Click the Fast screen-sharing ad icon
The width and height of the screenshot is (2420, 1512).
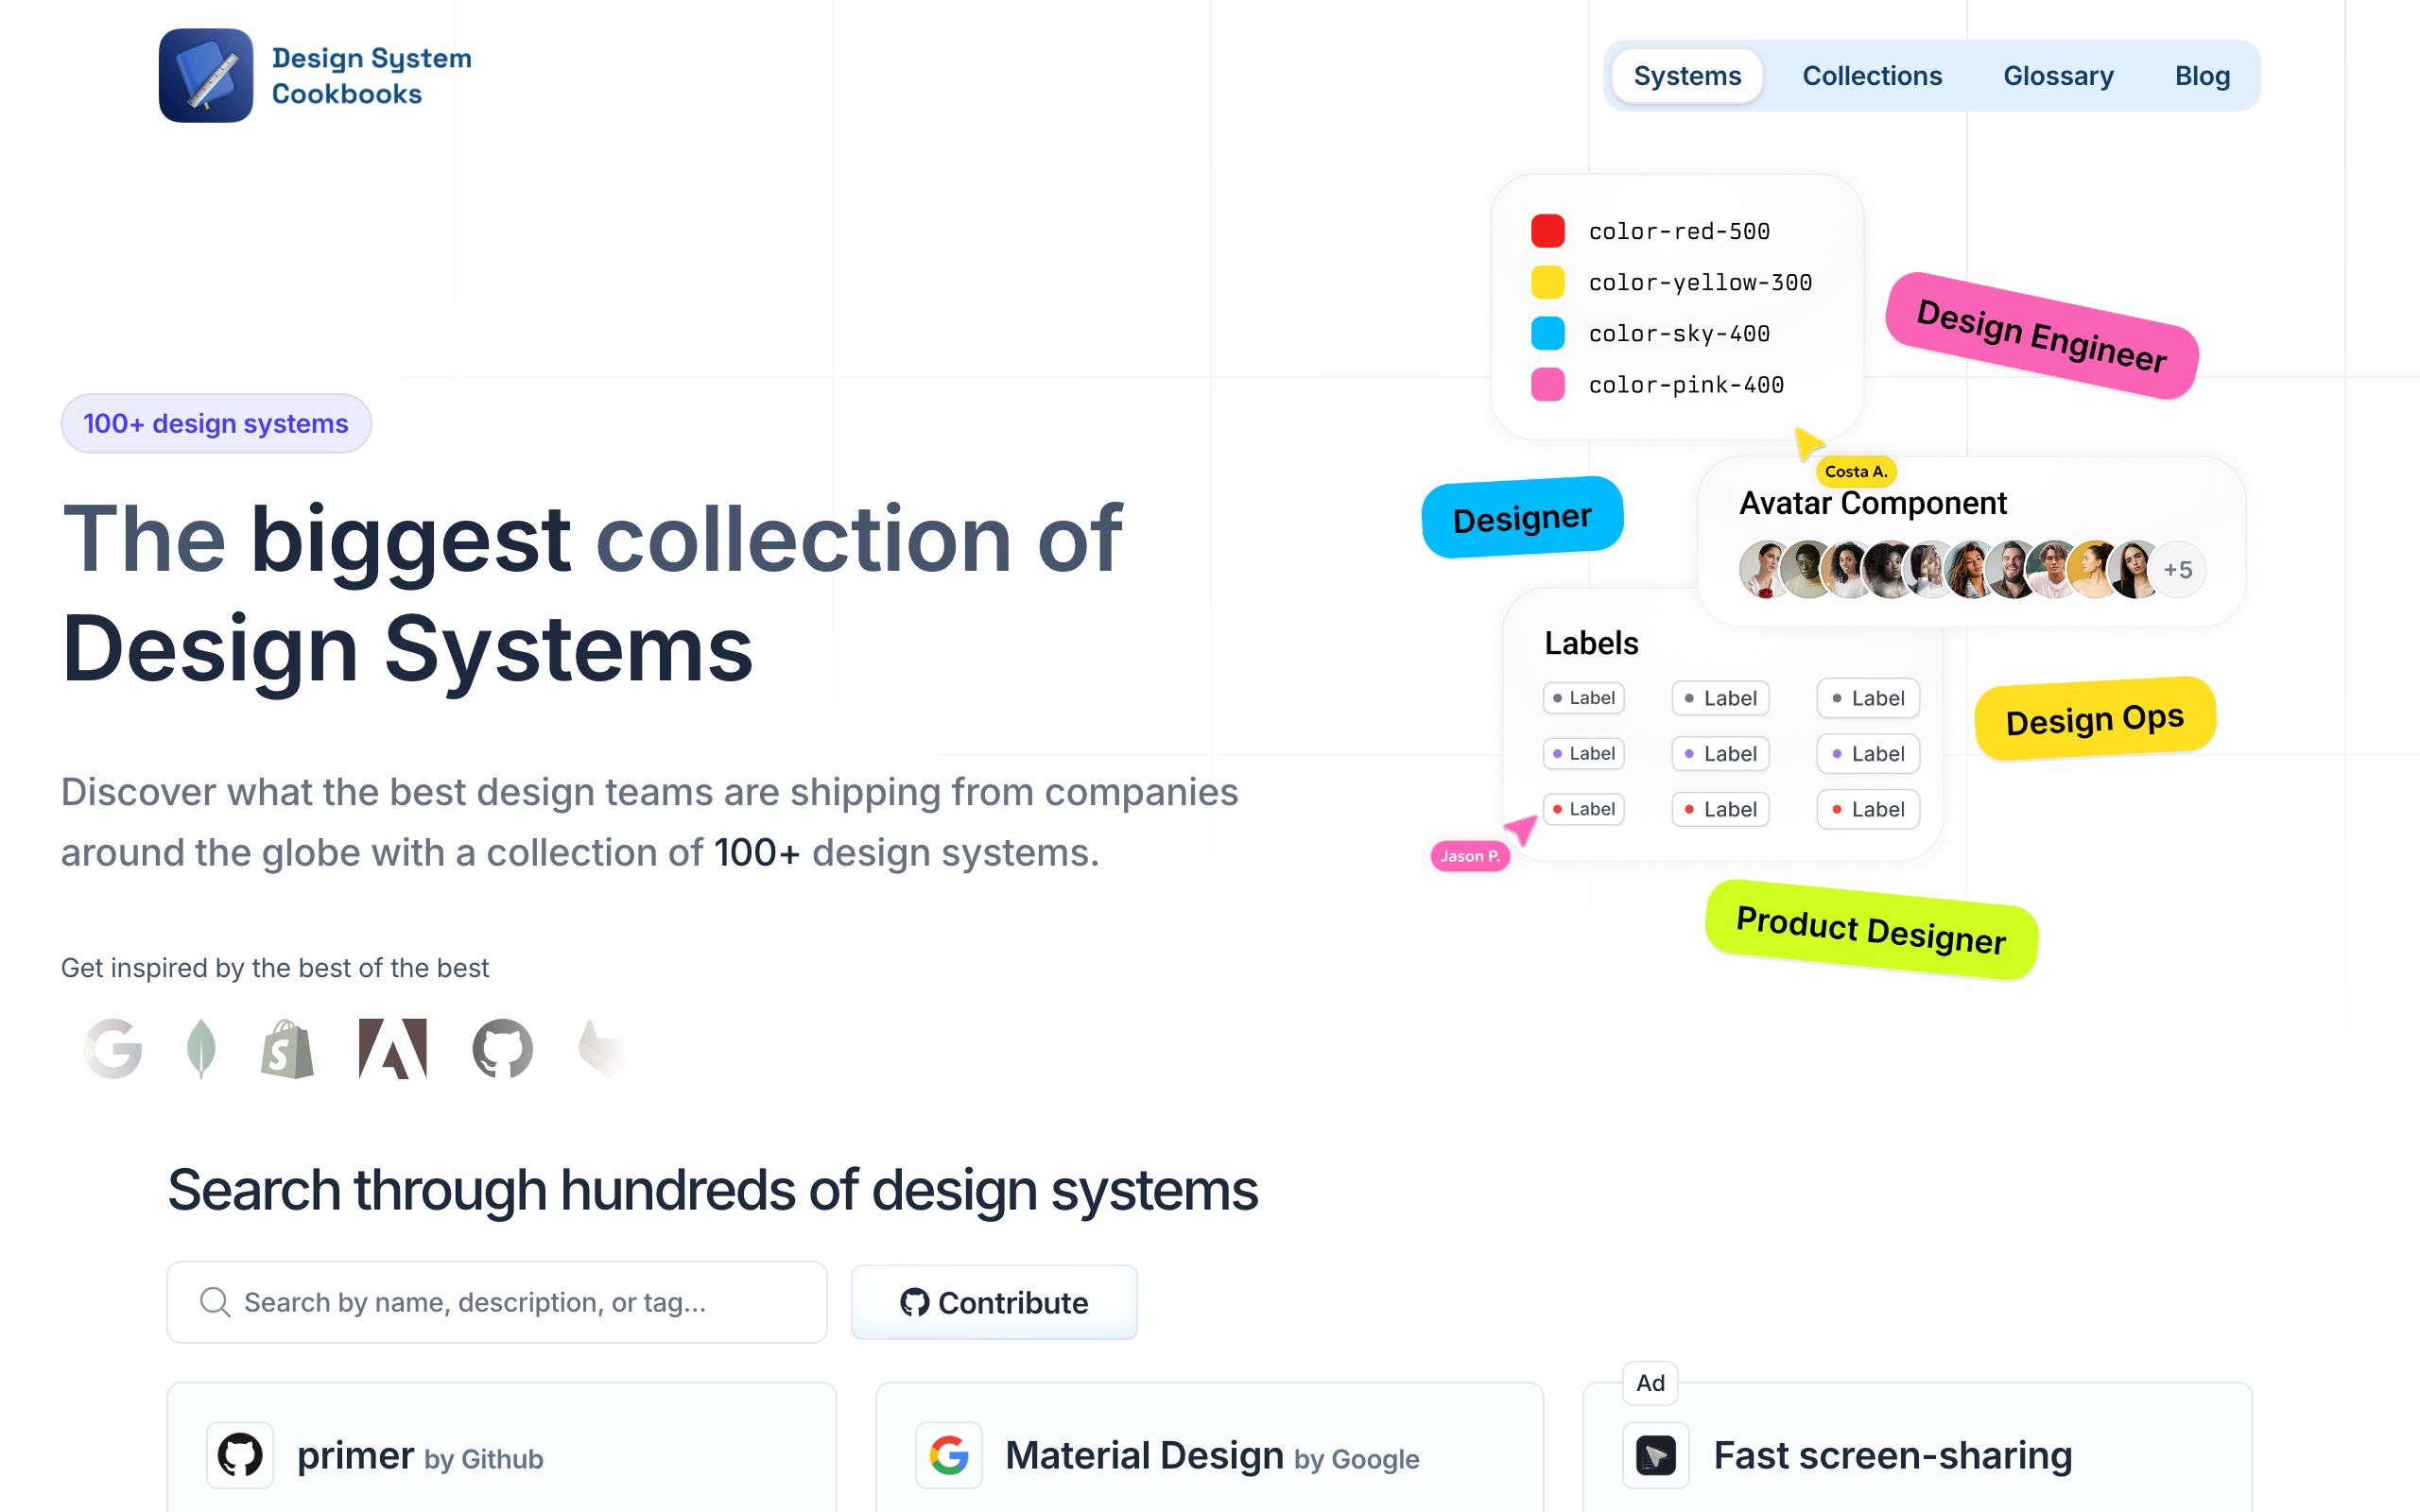1656,1455
